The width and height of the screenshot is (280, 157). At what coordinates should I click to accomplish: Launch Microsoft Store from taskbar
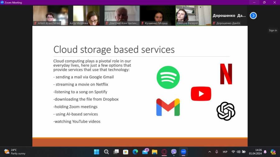pyautogui.click(x=126, y=152)
